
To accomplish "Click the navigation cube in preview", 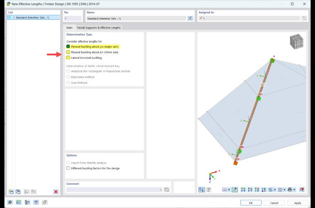I will pos(296,41).
